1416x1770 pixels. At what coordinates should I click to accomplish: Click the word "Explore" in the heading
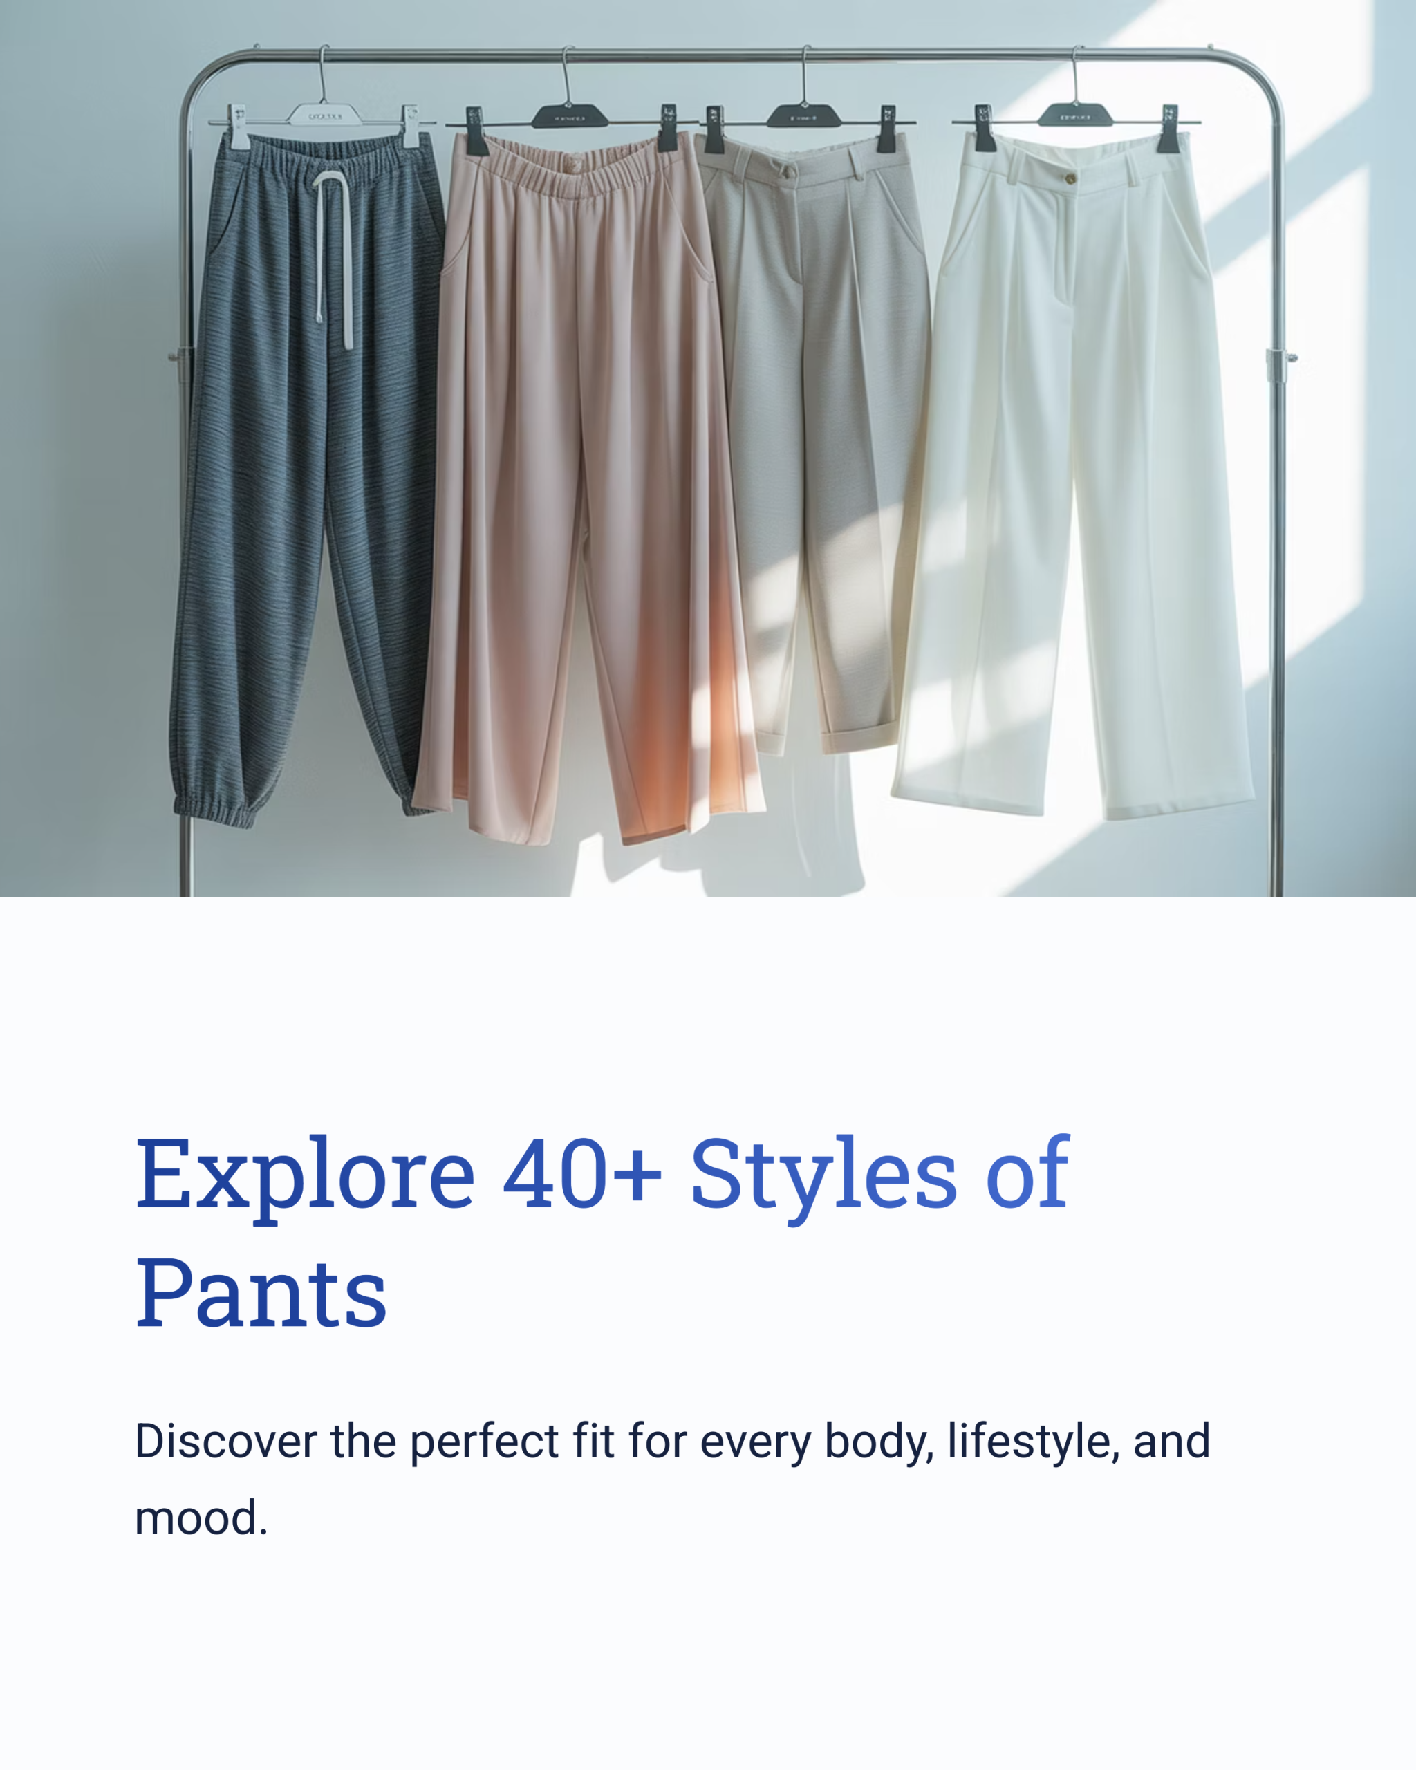tap(306, 1177)
